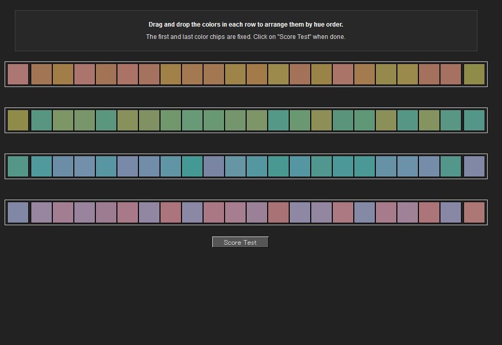Select the third chip in the first row
502x345 pixels.
pyautogui.click(x=63, y=74)
